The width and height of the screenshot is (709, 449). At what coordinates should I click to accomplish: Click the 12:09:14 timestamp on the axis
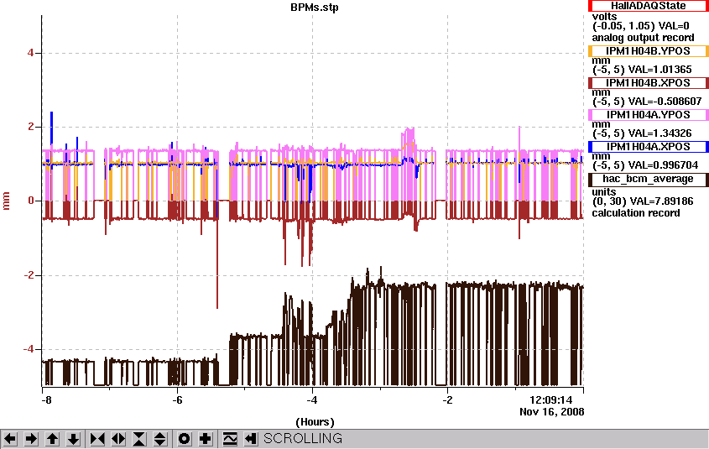tap(550, 400)
